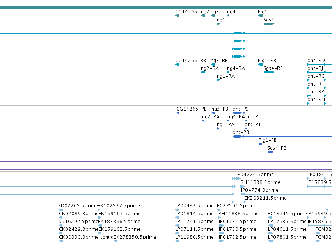The height and width of the screenshot is (243, 332).
Task: Select the CG14265 gene feature
Action: tap(177, 16)
